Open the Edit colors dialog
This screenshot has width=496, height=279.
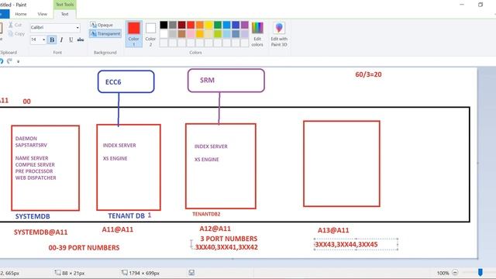[257, 34]
